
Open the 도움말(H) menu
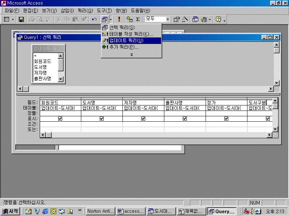[141, 11]
